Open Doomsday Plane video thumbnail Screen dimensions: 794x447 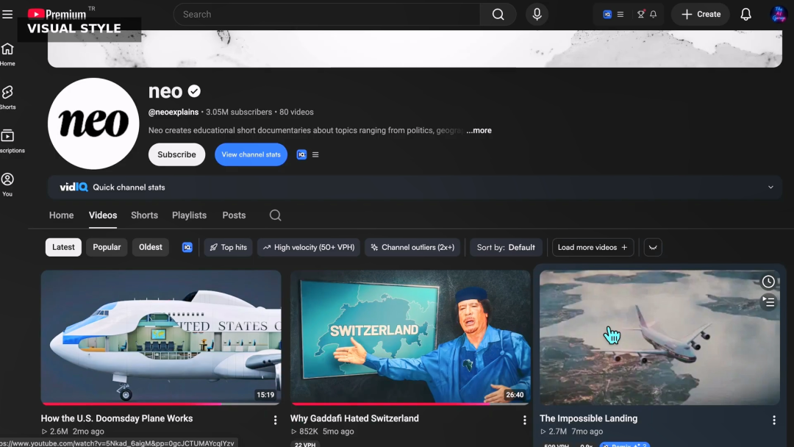[x=161, y=337]
